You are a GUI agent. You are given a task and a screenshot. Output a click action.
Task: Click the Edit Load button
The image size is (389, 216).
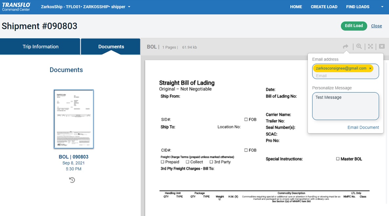[354, 26]
